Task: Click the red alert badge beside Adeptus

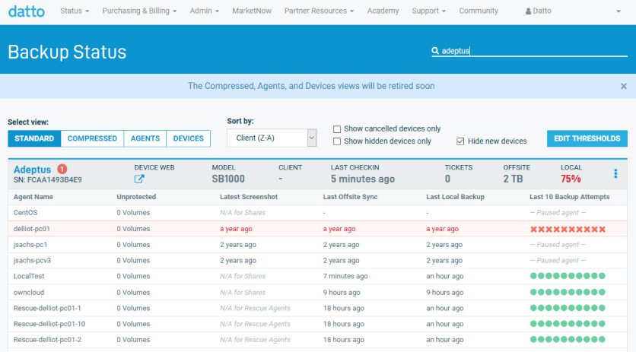Action: 62,169
